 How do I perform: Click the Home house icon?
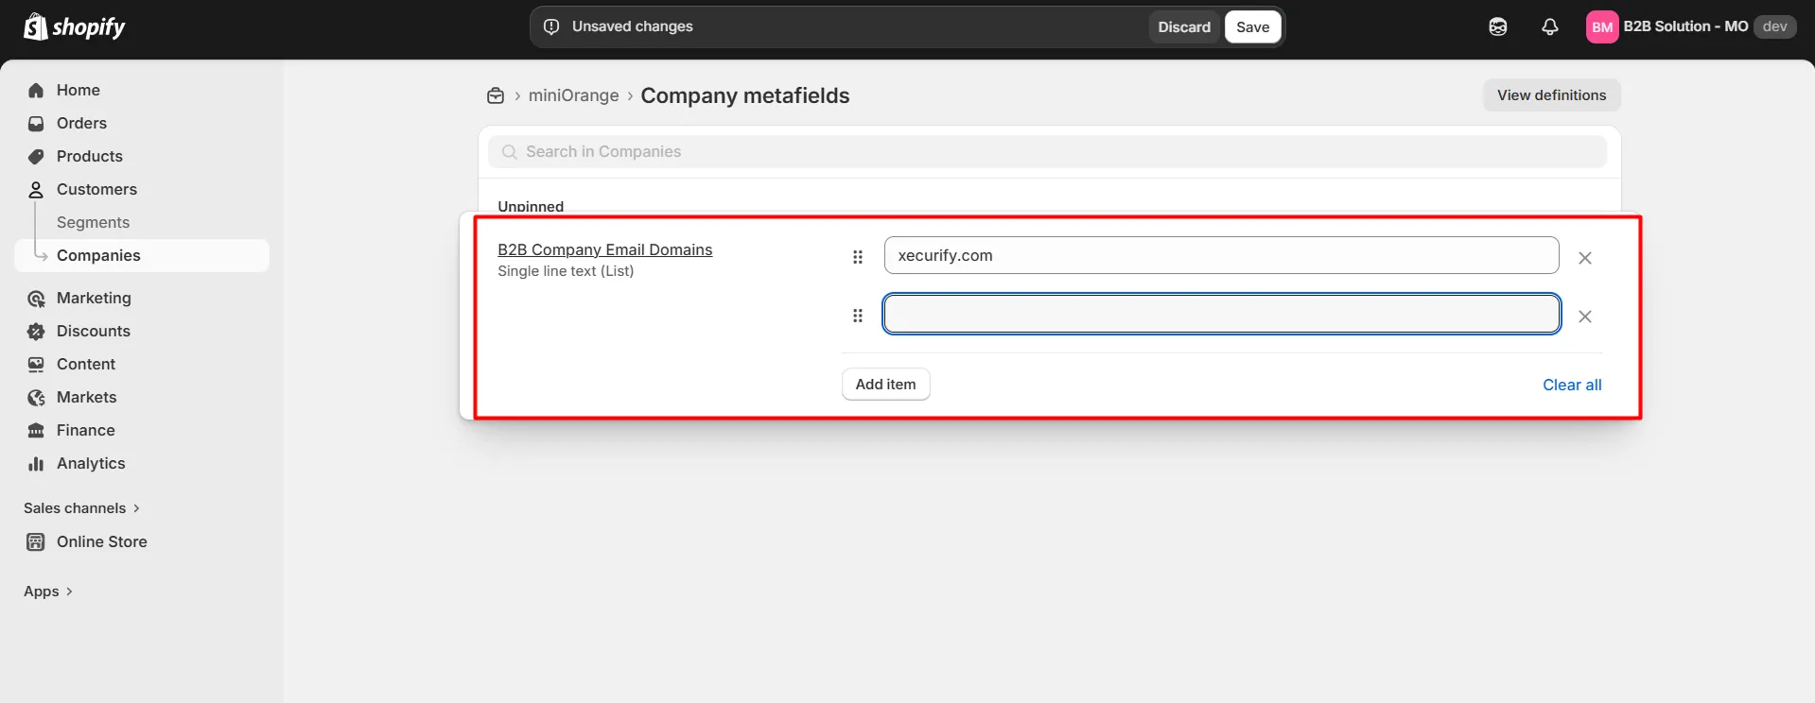click(x=36, y=91)
